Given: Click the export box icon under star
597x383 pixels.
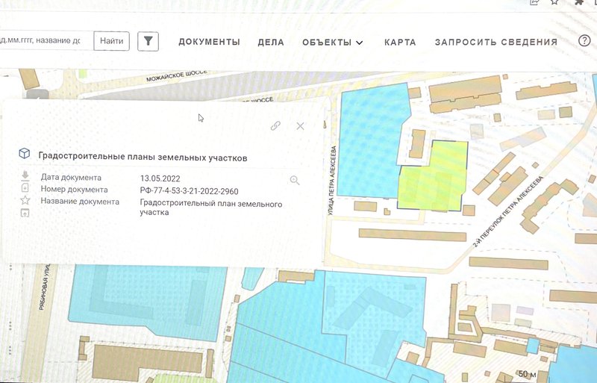Looking at the screenshot, I should pyautogui.click(x=25, y=213).
